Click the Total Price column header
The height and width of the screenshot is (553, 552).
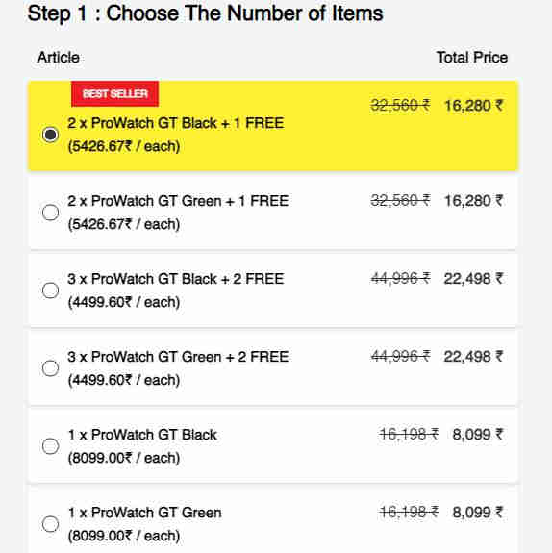472,58
